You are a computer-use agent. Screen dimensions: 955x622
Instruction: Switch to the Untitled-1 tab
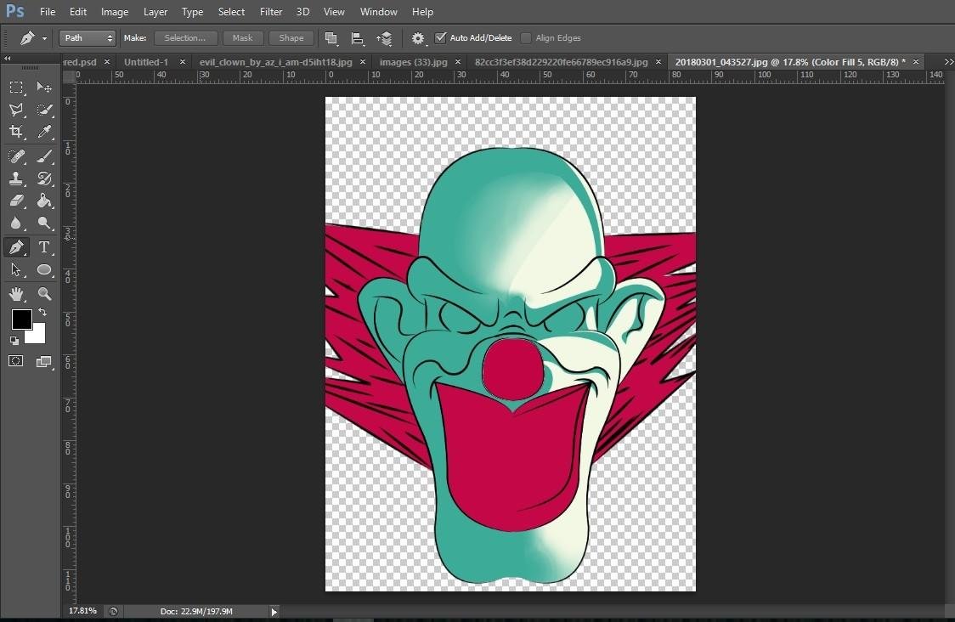pos(146,62)
